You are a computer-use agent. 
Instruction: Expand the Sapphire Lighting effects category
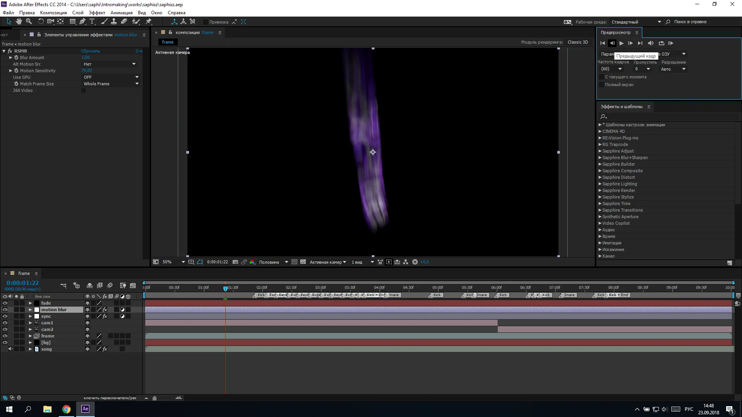600,184
